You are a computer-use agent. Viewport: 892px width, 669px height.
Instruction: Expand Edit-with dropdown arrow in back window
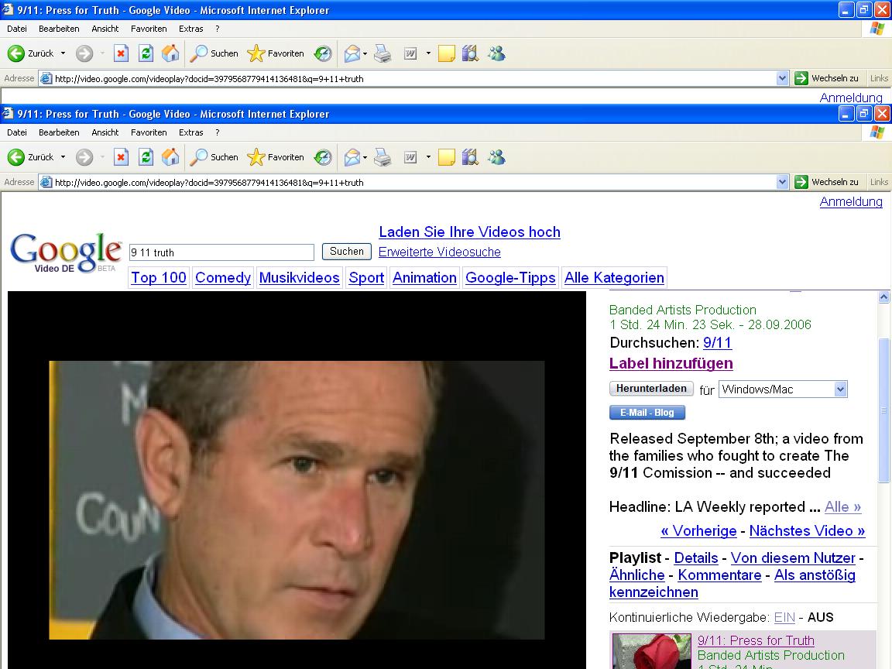[428, 53]
